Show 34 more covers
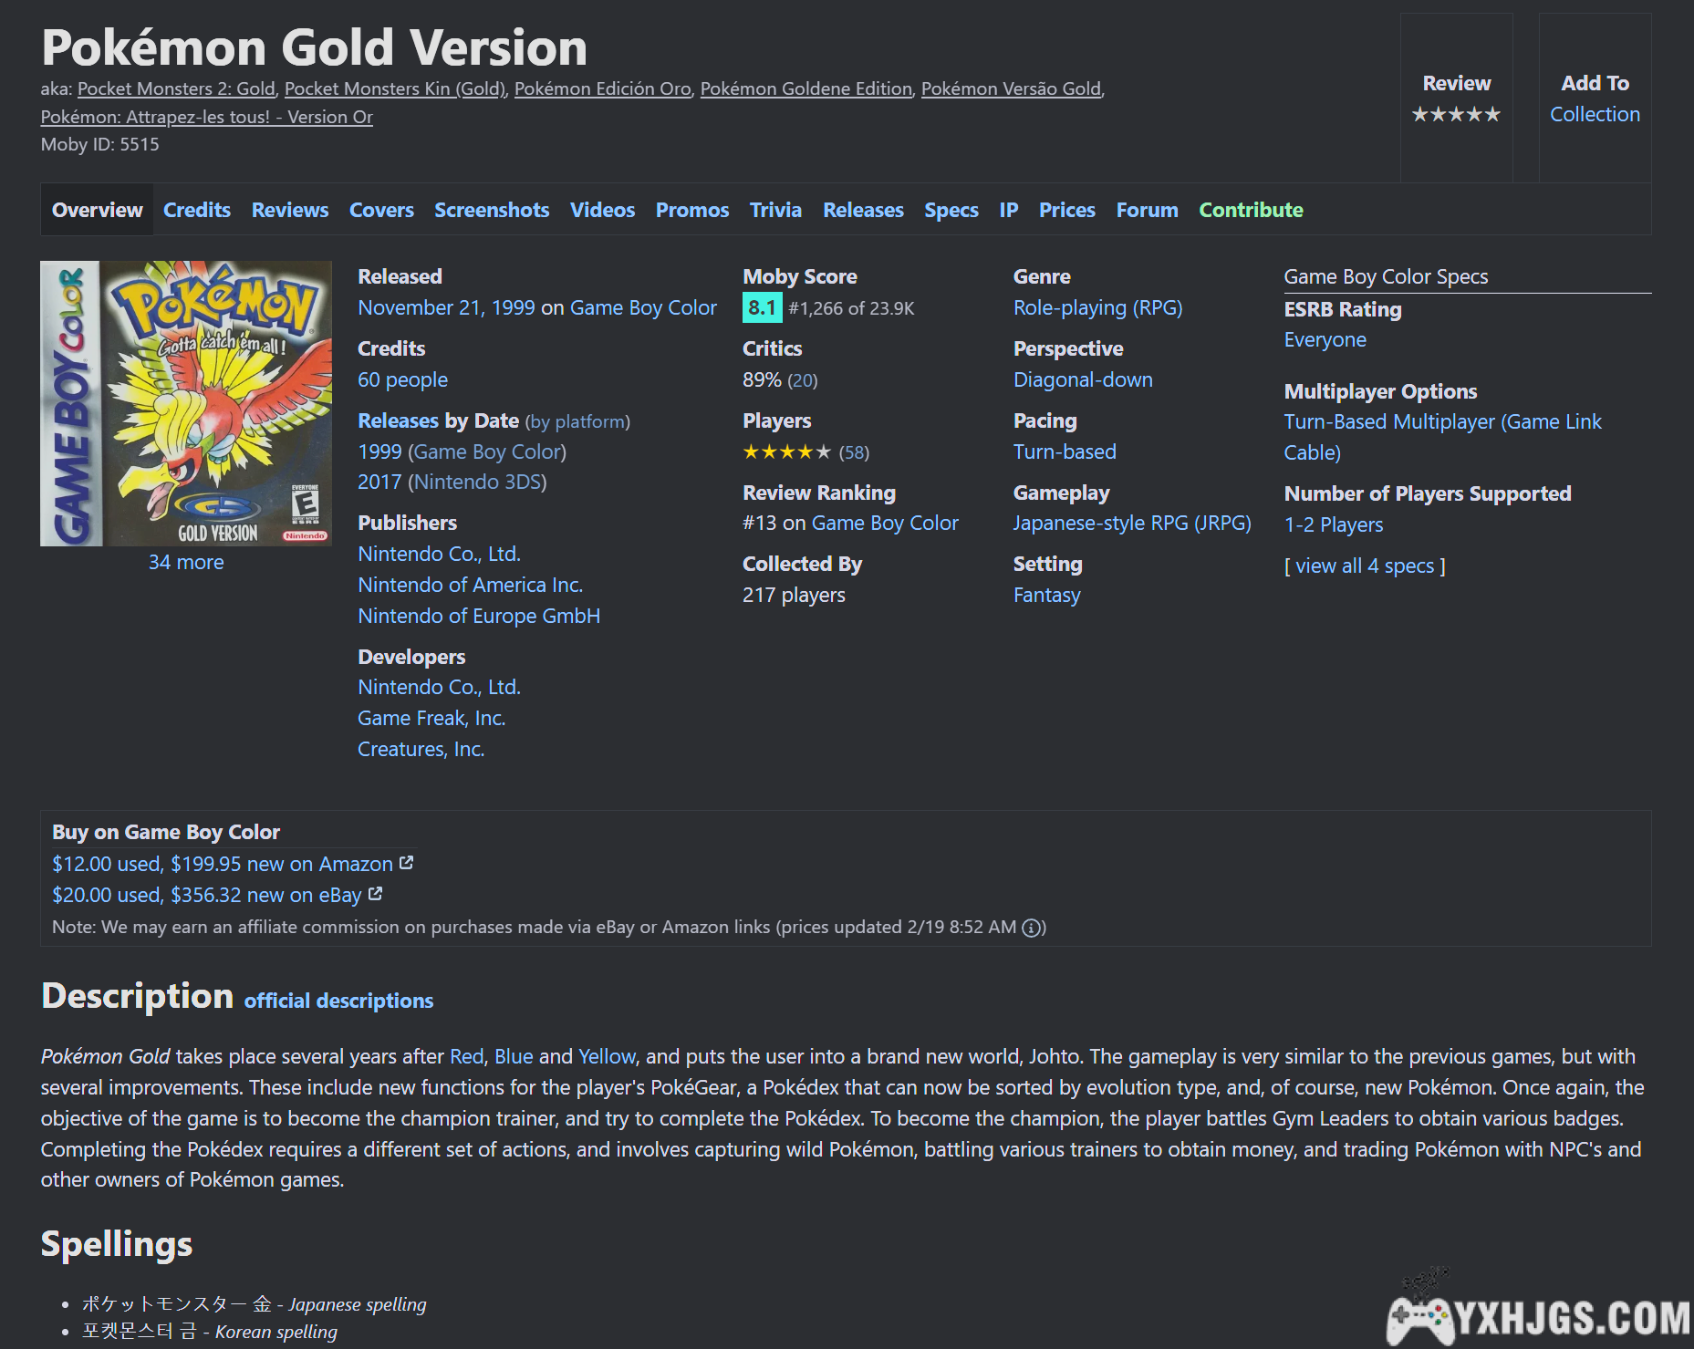The image size is (1694, 1349). click(x=186, y=562)
